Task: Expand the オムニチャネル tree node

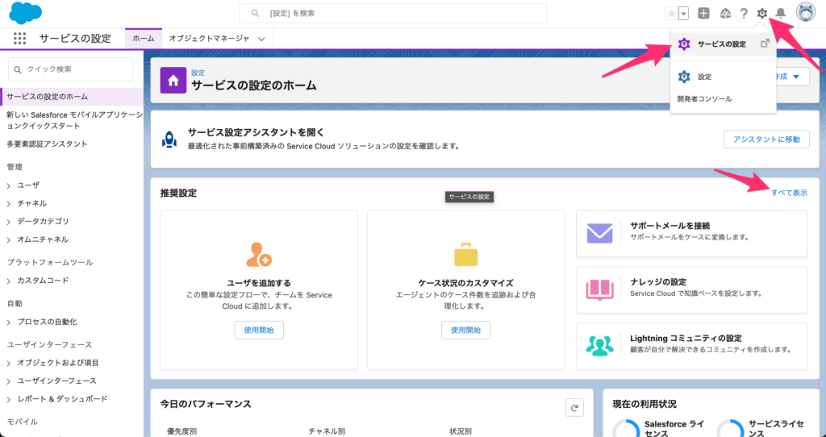Action: (8, 240)
